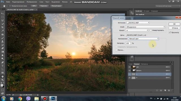The height and width of the screenshot is (101, 181).
Task: Open the Фильтр menu
Action: (x=65, y=2)
